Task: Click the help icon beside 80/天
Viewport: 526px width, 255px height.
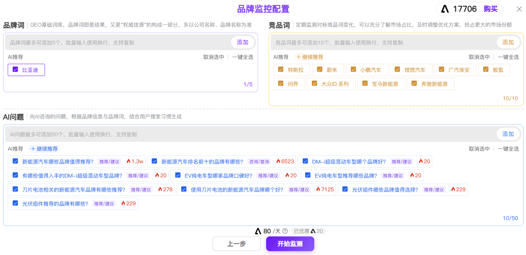Action: tap(285, 231)
